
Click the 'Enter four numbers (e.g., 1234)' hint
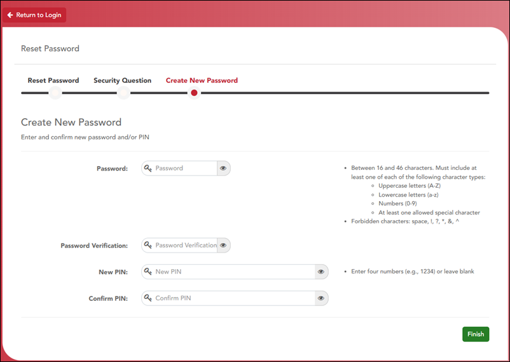pyautogui.click(x=413, y=272)
